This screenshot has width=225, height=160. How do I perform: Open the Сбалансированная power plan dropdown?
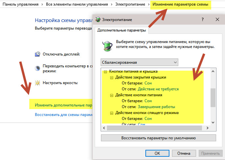pos(139,62)
